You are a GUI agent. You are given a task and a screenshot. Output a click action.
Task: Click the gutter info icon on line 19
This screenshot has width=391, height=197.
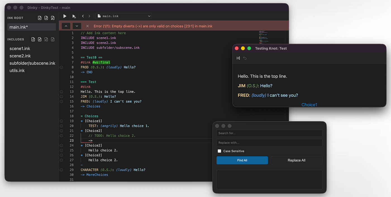[61, 121]
